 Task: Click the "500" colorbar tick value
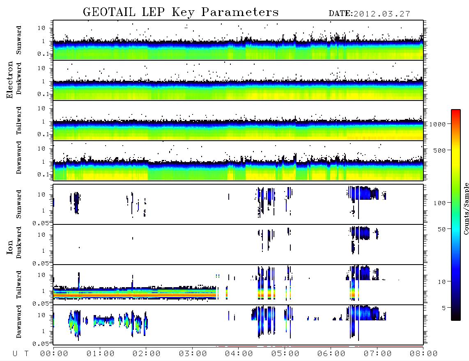tap(440, 151)
